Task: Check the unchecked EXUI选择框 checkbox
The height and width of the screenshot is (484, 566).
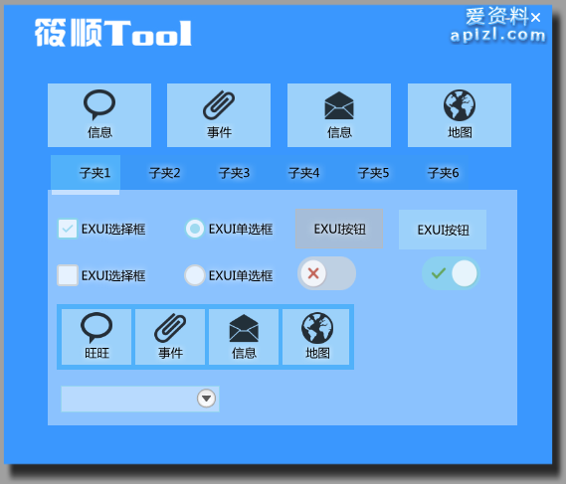Action: 67,275
